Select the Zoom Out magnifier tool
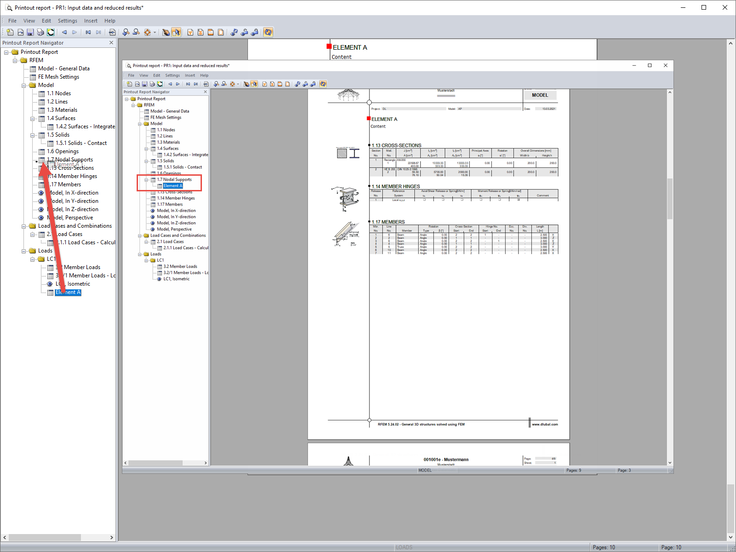The width and height of the screenshot is (736, 552). coord(136,32)
